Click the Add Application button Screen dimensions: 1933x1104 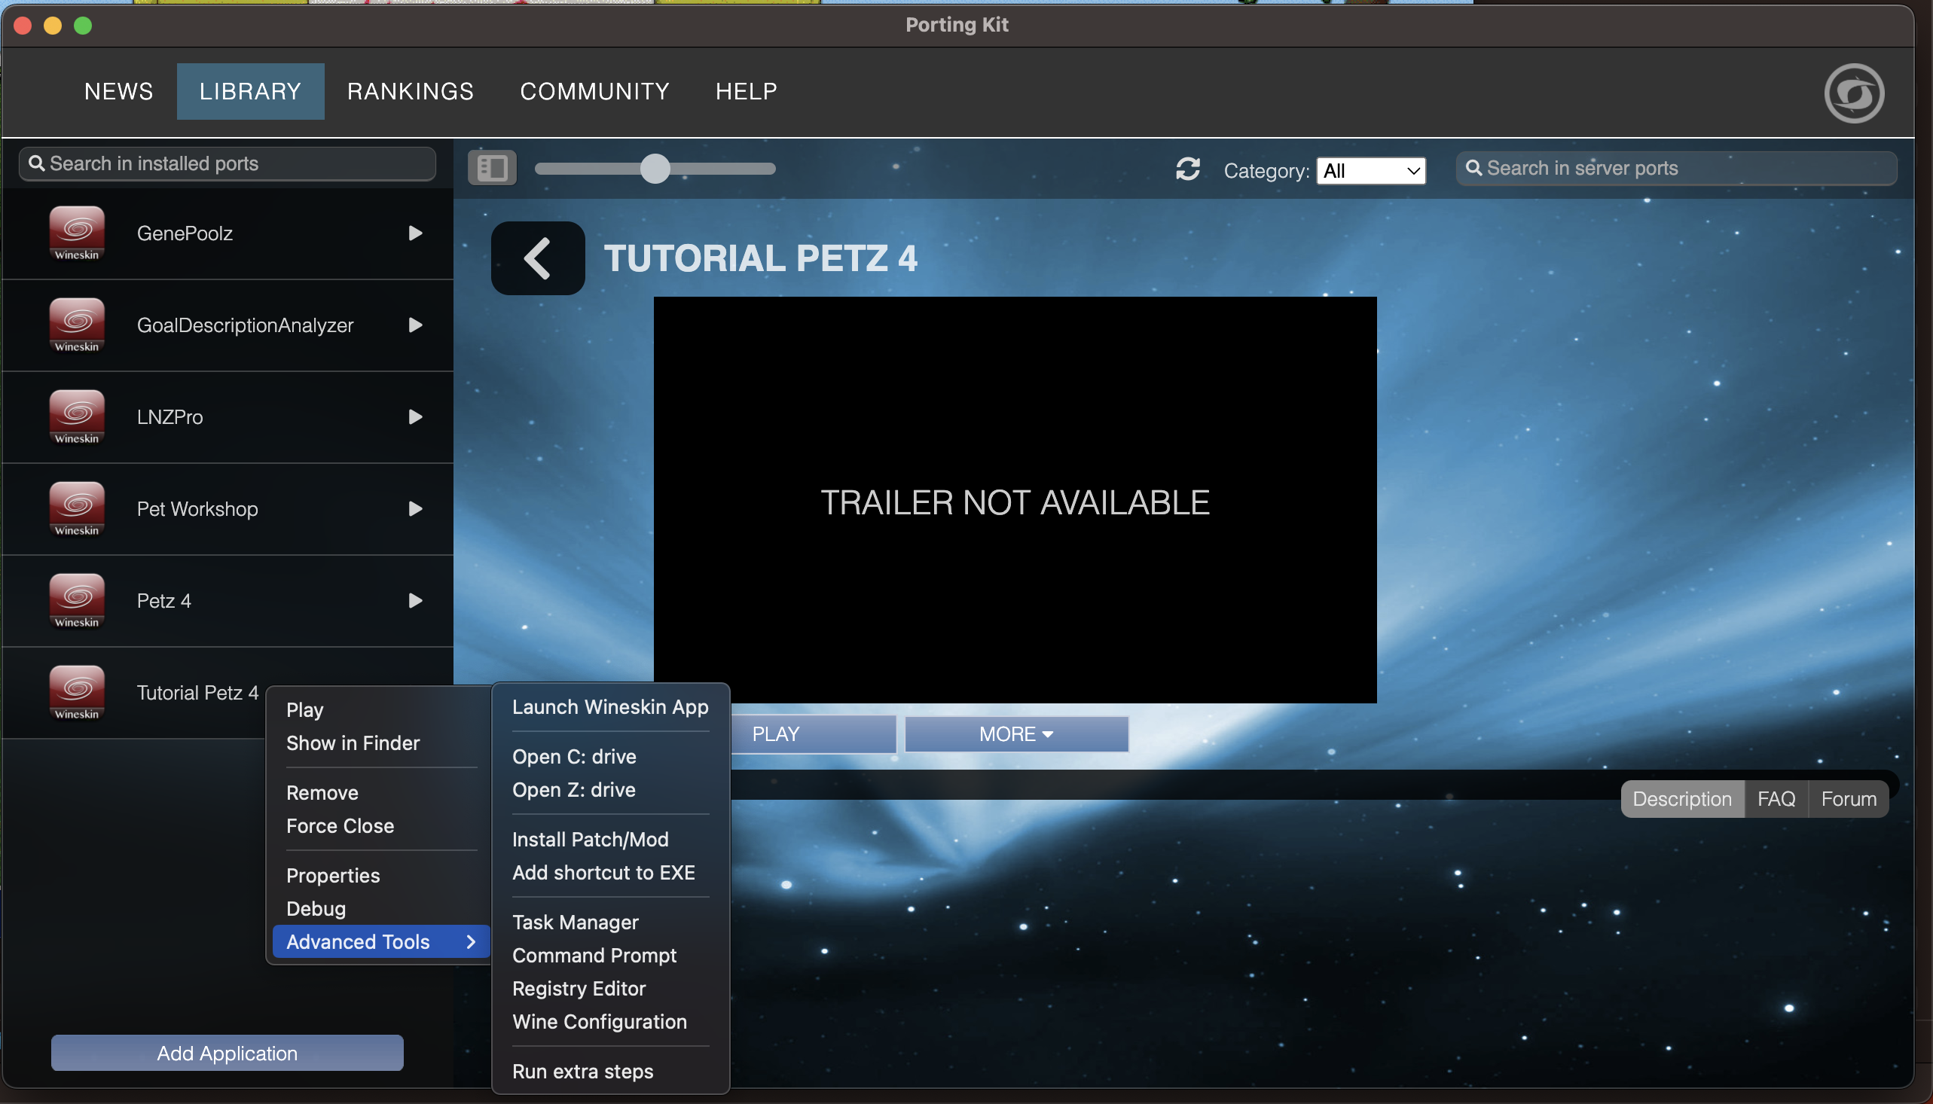click(227, 1053)
